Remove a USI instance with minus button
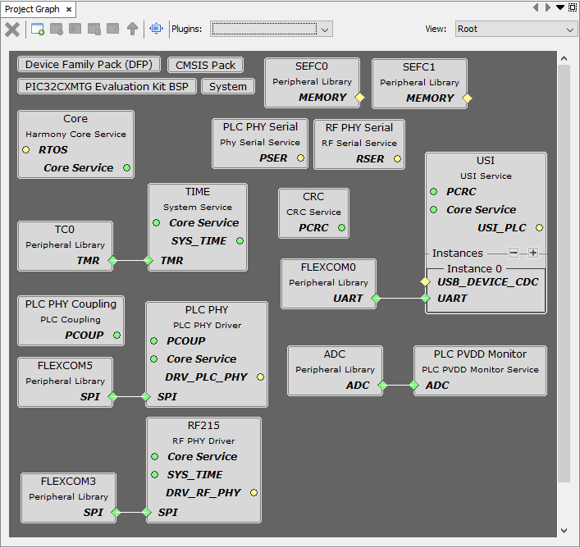The image size is (580, 548). (514, 253)
